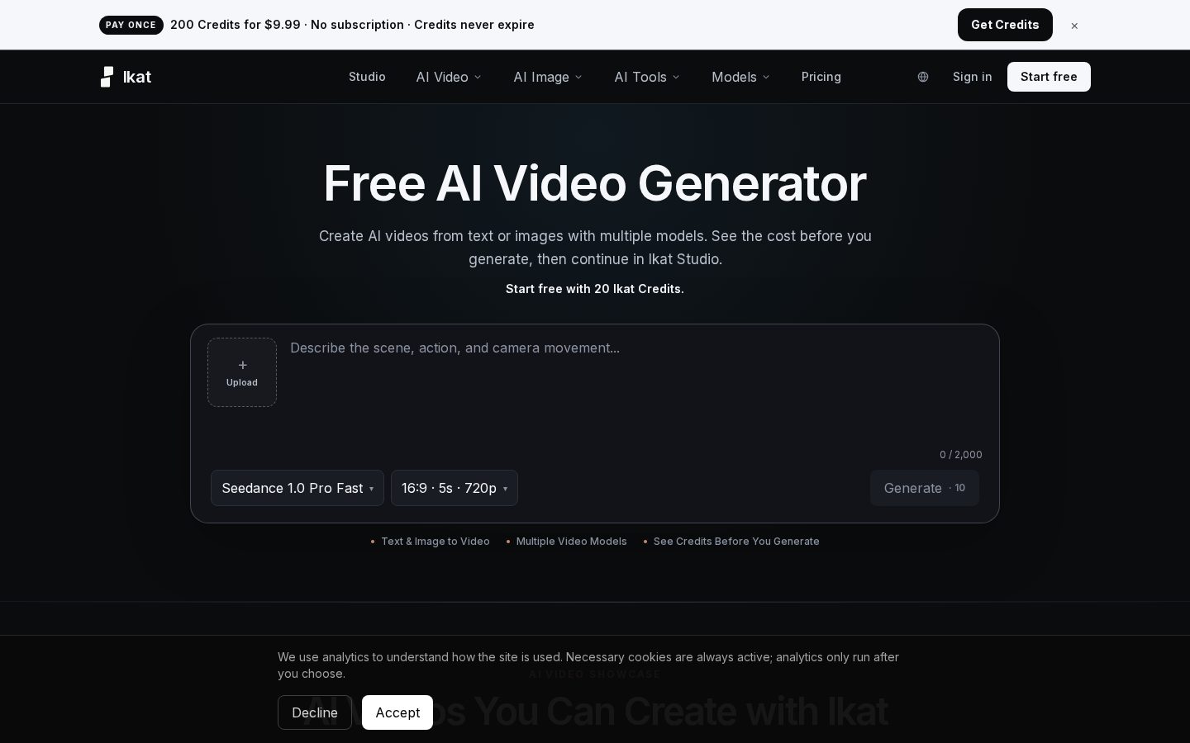
Task: Accept analytics cookies
Action: [x=397, y=712]
